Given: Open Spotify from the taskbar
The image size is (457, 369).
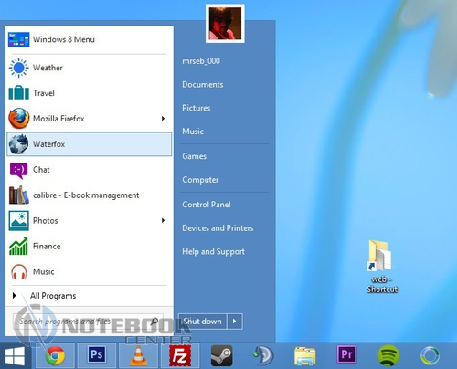Looking at the screenshot, I should point(388,355).
